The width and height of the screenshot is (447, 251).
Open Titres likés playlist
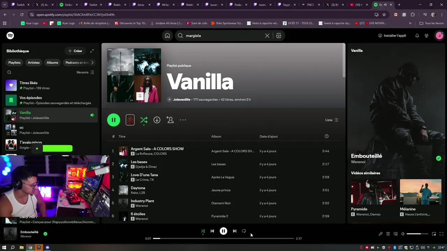pos(51,85)
